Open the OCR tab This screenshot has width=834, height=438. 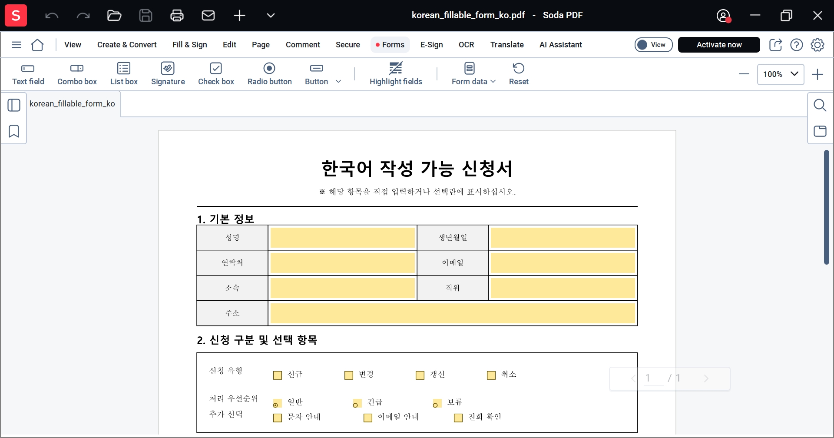467,45
